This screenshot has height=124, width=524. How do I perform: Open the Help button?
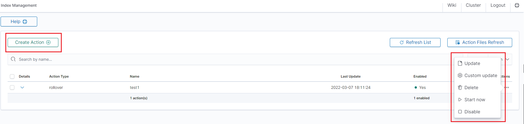tap(19, 22)
